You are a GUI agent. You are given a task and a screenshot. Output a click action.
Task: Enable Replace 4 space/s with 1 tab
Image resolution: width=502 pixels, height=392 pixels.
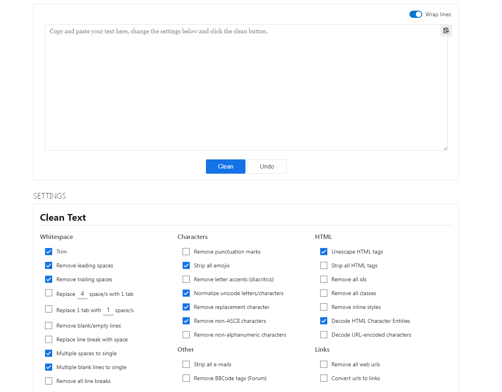[x=48, y=293]
